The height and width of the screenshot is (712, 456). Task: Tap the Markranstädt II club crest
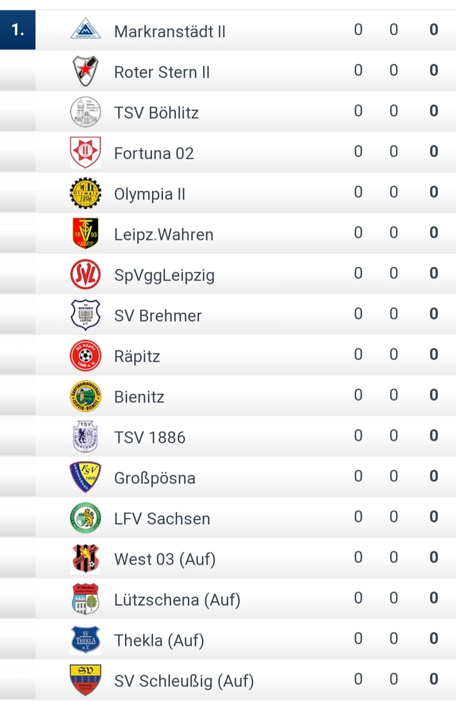pyautogui.click(x=85, y=29)
